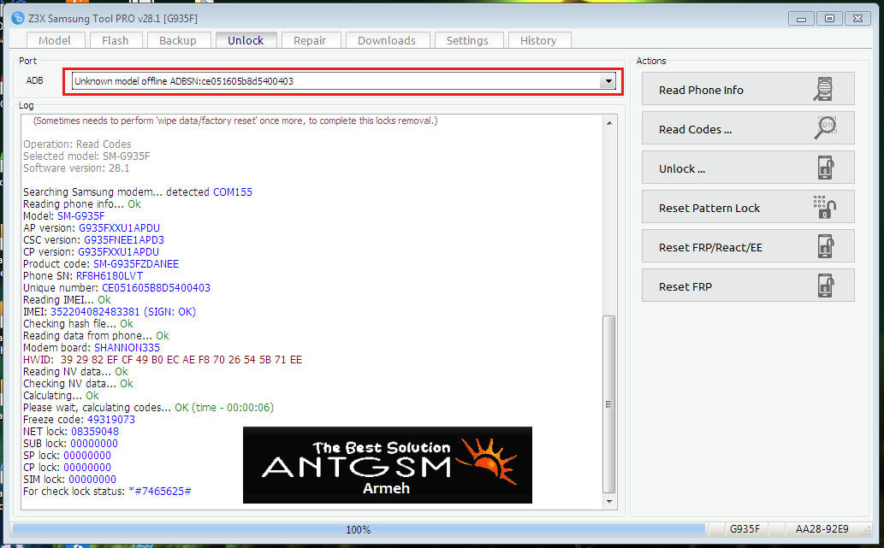884x548 pixels.
Task: Click the calculating codes time 00:00:06 line
Action: click(x=148, y=407)
